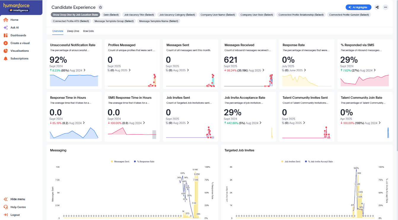Open the three-dot more options menu
398x220 pixels.
coord(386,7)
